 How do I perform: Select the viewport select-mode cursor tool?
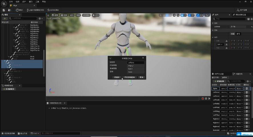(160, 15)
